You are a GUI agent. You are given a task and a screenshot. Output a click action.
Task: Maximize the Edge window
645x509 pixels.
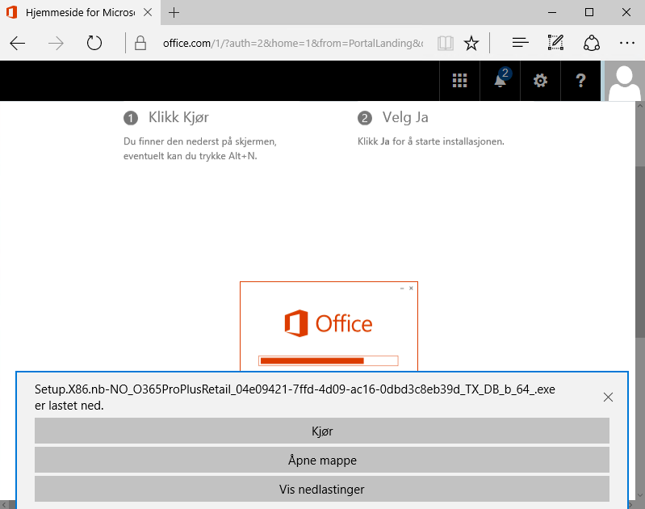point(589,12)
